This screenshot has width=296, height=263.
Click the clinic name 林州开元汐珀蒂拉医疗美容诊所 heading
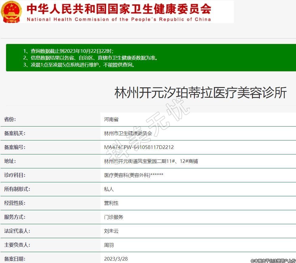click(x=200, y=93)
